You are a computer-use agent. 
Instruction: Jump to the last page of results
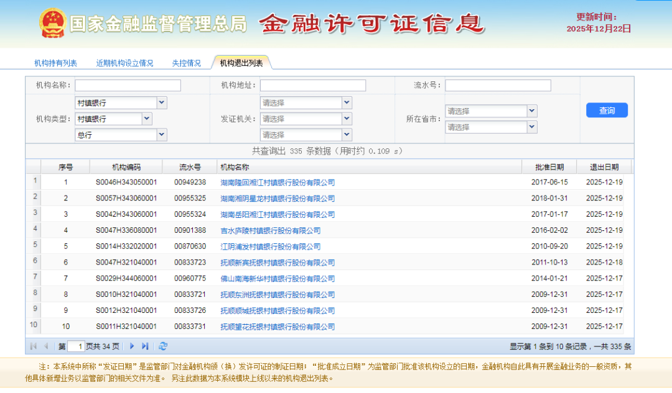pos(145,346)
